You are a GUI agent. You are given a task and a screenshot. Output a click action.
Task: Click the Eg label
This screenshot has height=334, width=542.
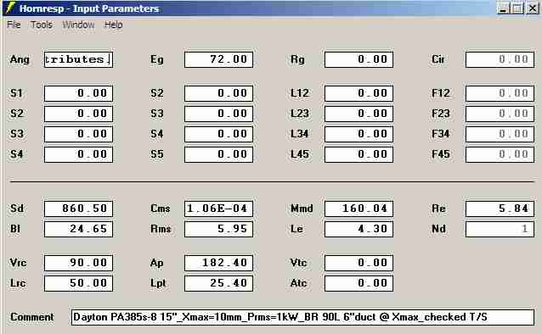click(156, 59)
